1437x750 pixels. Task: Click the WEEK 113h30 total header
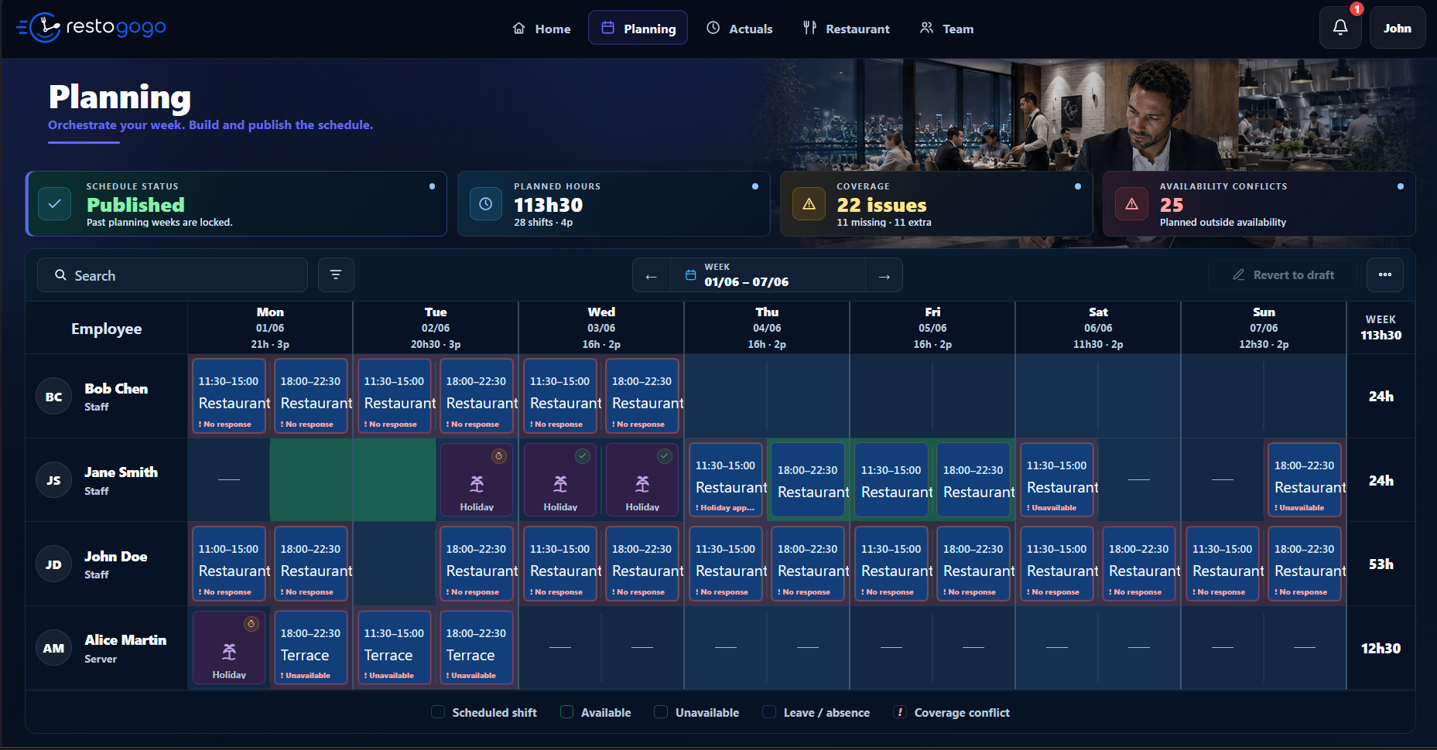tap(1381, 328)
